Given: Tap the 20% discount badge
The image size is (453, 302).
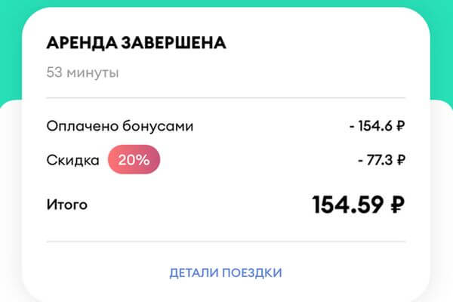Looking at the screenshot, I should tap(134, 159).
